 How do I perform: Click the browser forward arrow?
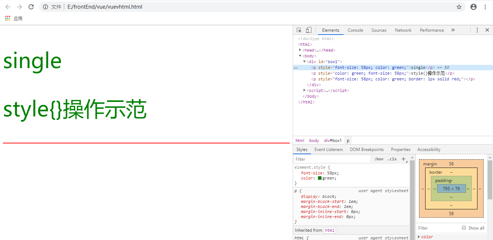pyautogui.click(x=19, y=7)
